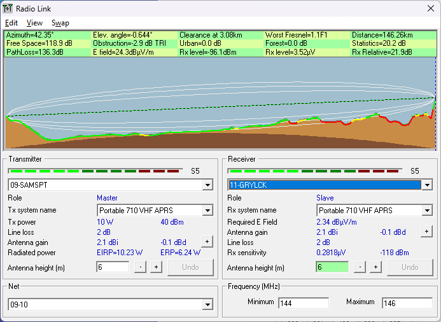
Task: Click the receiver Antenna height input field
Action: pyautogui.click(x=332, y=267)
